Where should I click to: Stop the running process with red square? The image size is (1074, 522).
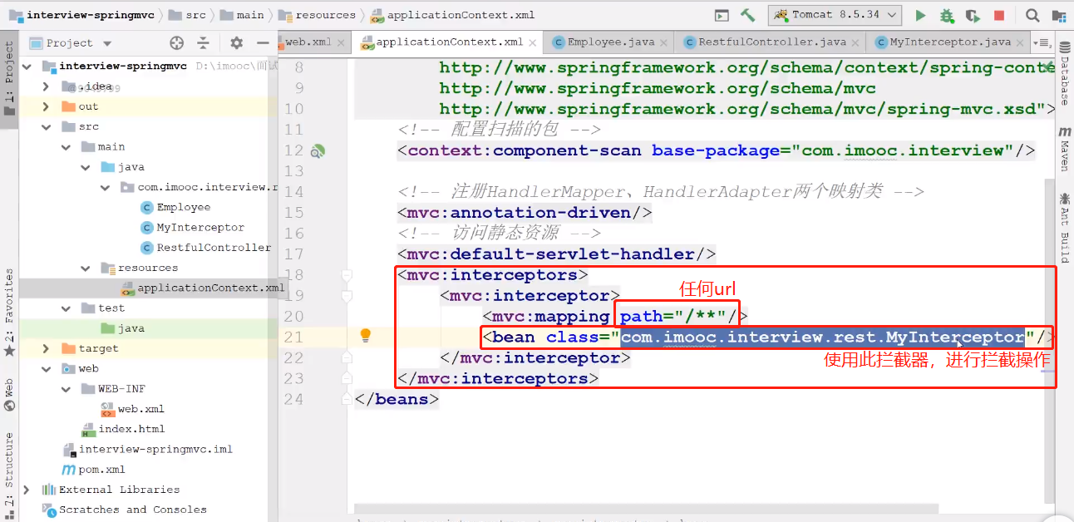click(999, 15)
